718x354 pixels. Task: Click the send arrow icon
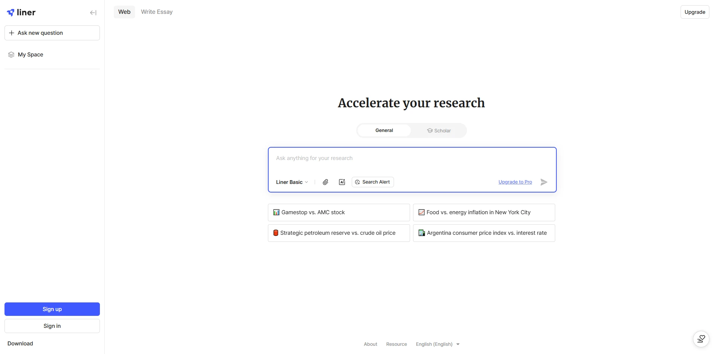(544, 182)
